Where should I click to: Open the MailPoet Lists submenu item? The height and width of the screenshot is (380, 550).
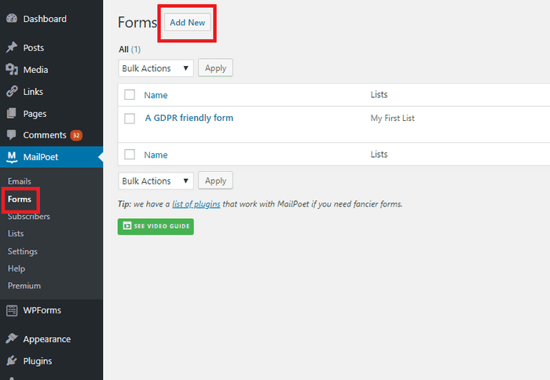coord(16,233)
